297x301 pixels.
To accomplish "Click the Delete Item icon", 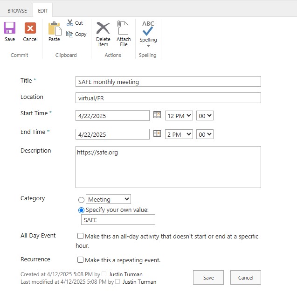I will tap(103, 28).
